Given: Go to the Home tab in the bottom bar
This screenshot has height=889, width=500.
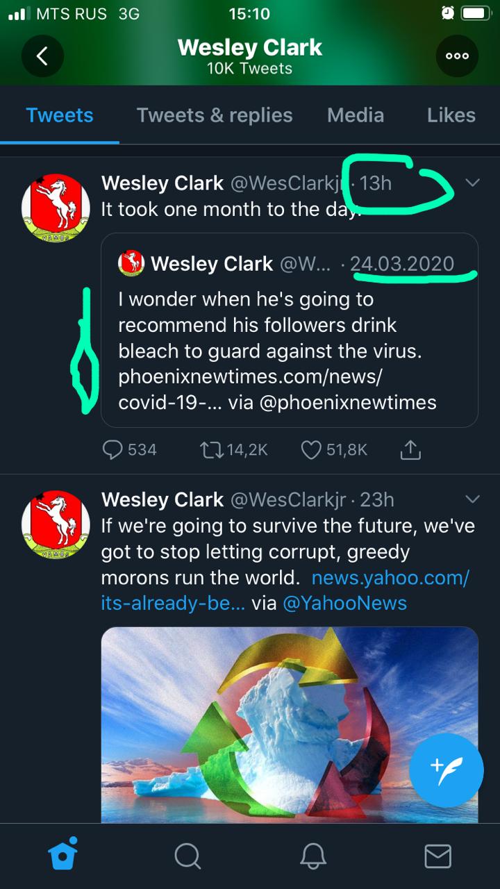Looking at the screenshot, I should click(62, 855).
